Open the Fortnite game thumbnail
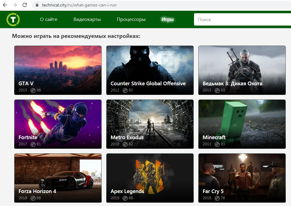The height and width of the screenshot is (206, 291). [58, 124]
